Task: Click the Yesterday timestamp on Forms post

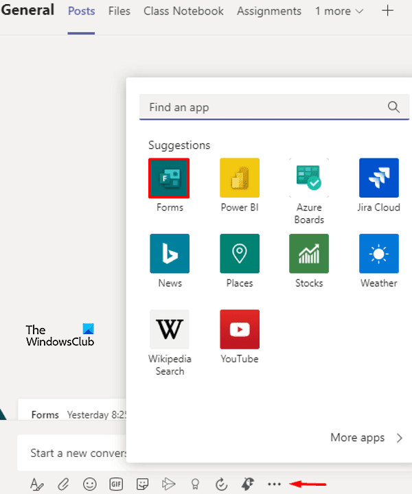Action: pos(96,414)
